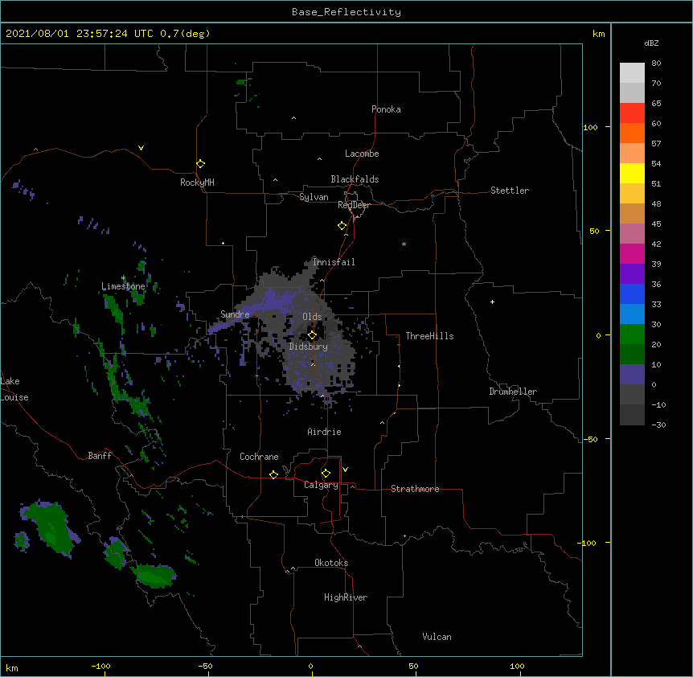The image size is (693, 677).
Task: Click the Strathmore label
Action: [x=415, y=489]
